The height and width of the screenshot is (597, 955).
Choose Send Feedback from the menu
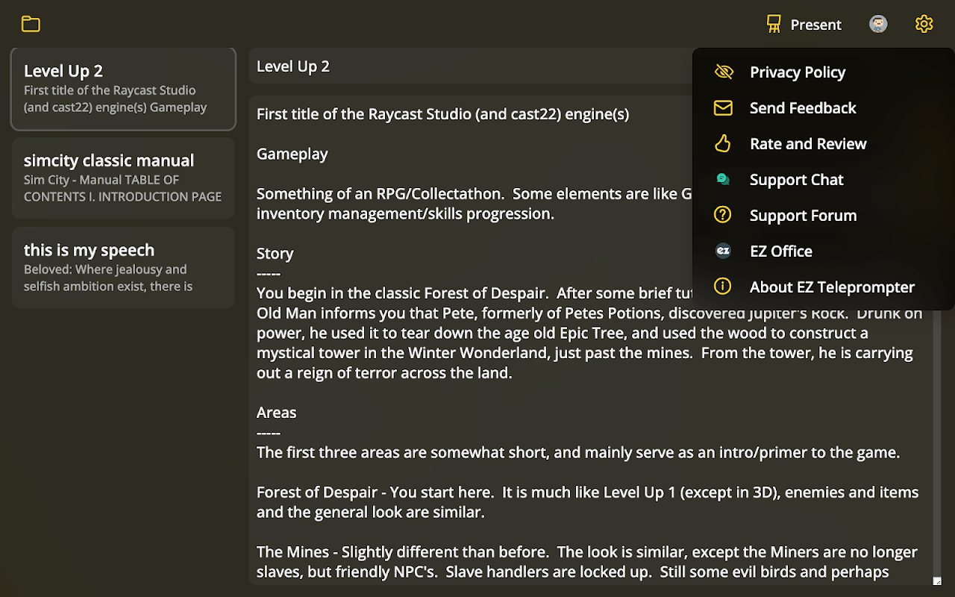coord(803,108)
